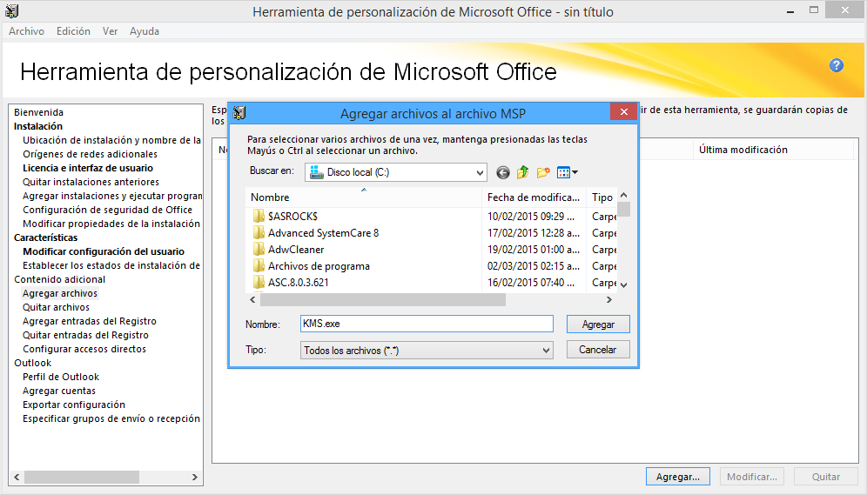Click the Modificar... button
Screen dimensions: 867x495
point(752,477)
